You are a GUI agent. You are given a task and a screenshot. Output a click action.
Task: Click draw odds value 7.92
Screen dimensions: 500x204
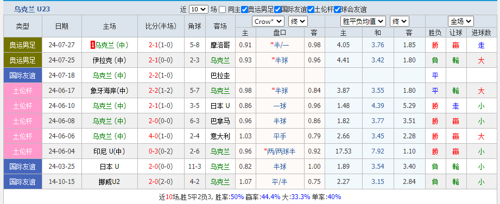click(378, 151)
